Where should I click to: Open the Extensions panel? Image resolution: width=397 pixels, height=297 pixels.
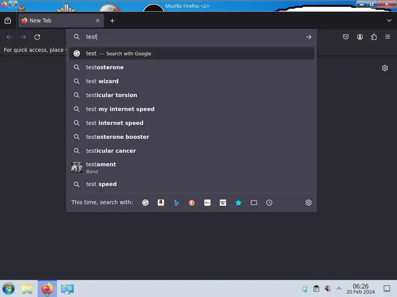click(374, 37)
